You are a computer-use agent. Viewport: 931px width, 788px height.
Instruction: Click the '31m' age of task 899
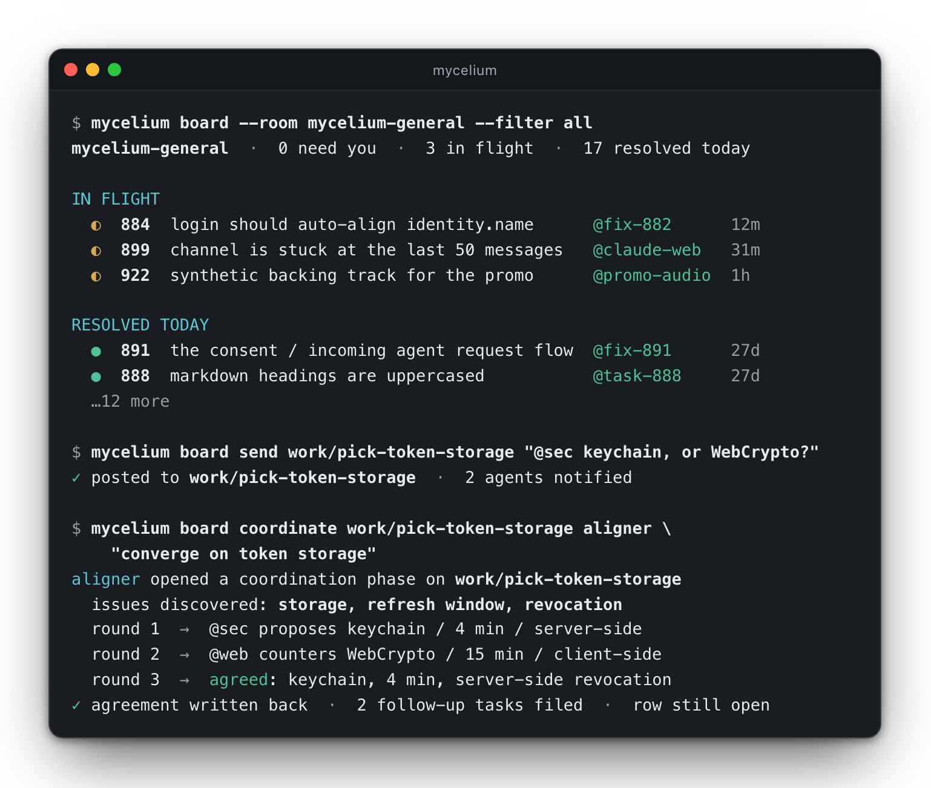pos(745,250)
